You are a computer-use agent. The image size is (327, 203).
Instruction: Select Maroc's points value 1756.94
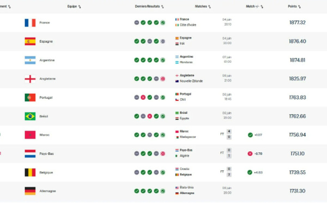[x=298, y=135]
